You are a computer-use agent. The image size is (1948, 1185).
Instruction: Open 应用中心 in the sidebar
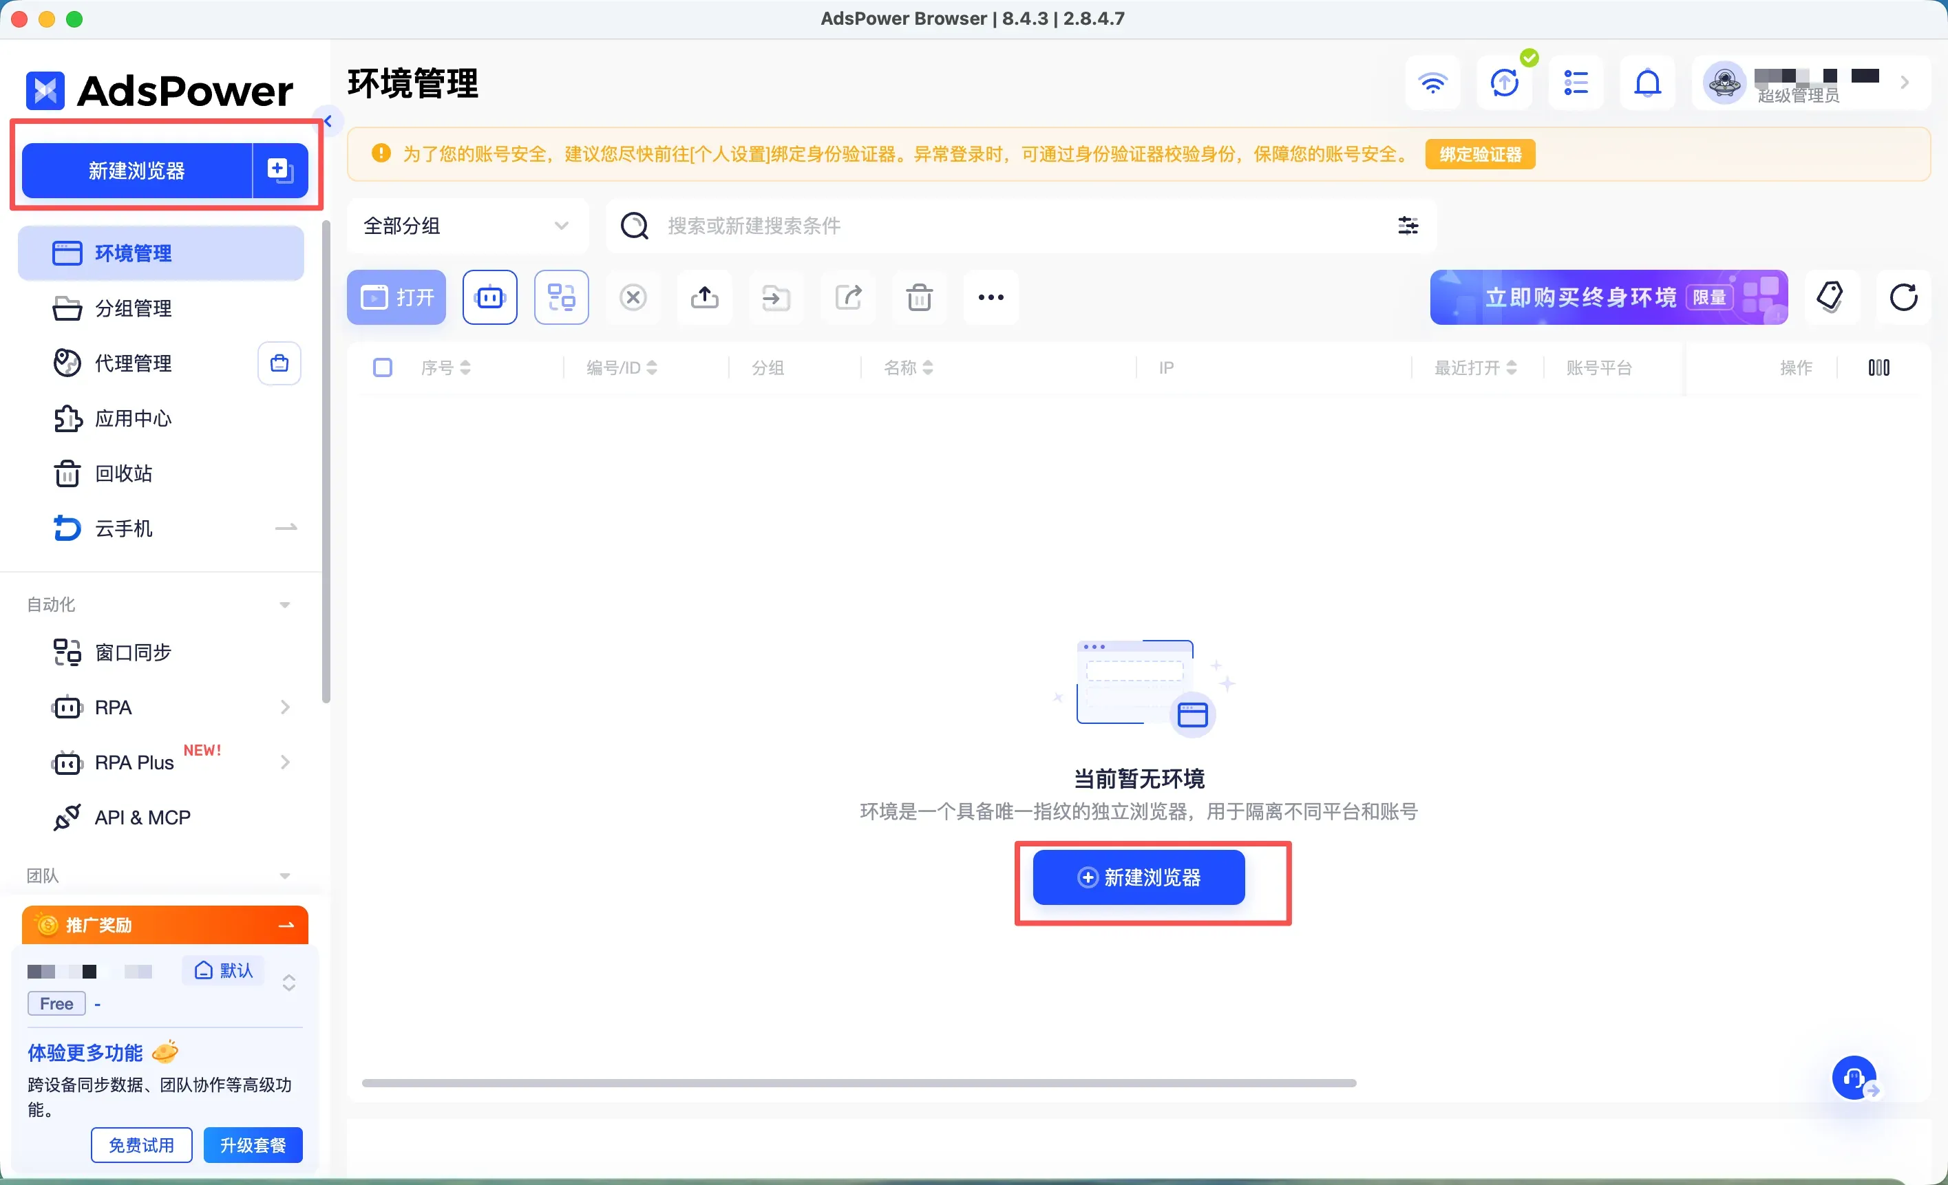coord(160,418)
